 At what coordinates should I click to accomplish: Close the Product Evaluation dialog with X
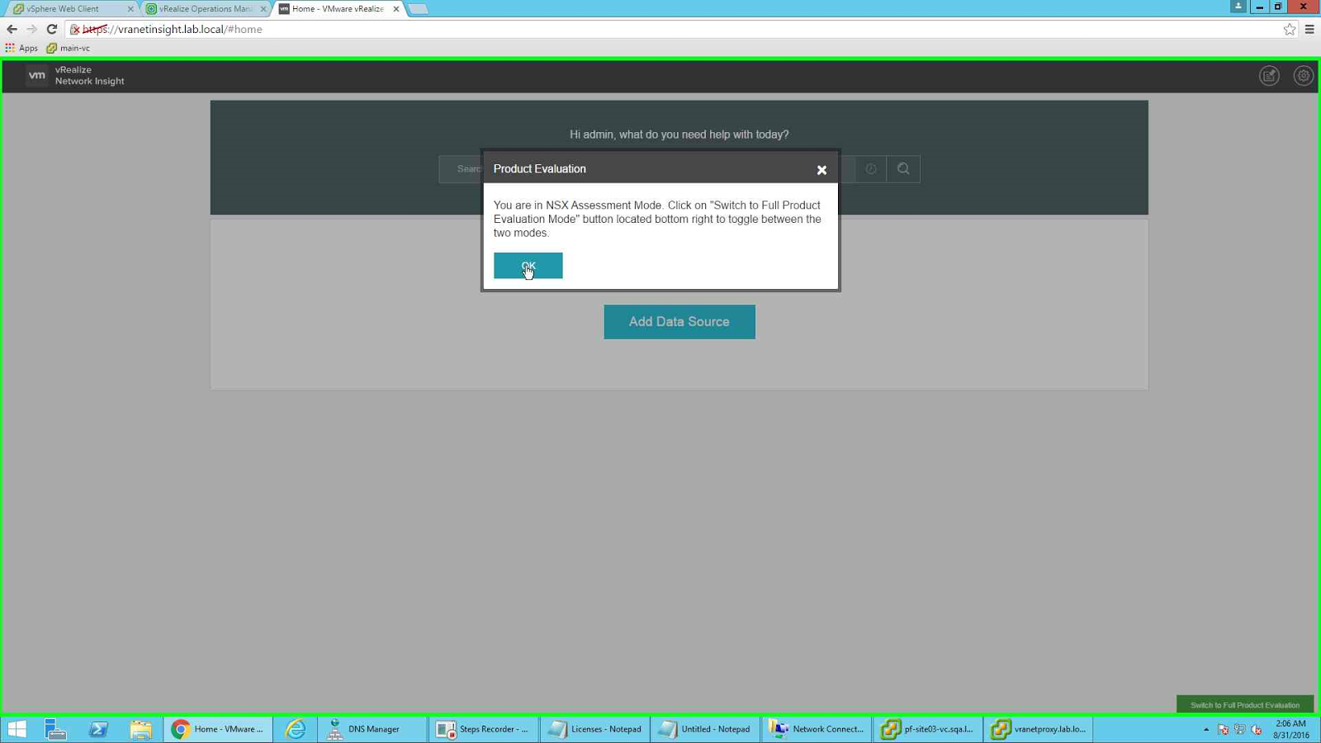[x=821, y=170]
